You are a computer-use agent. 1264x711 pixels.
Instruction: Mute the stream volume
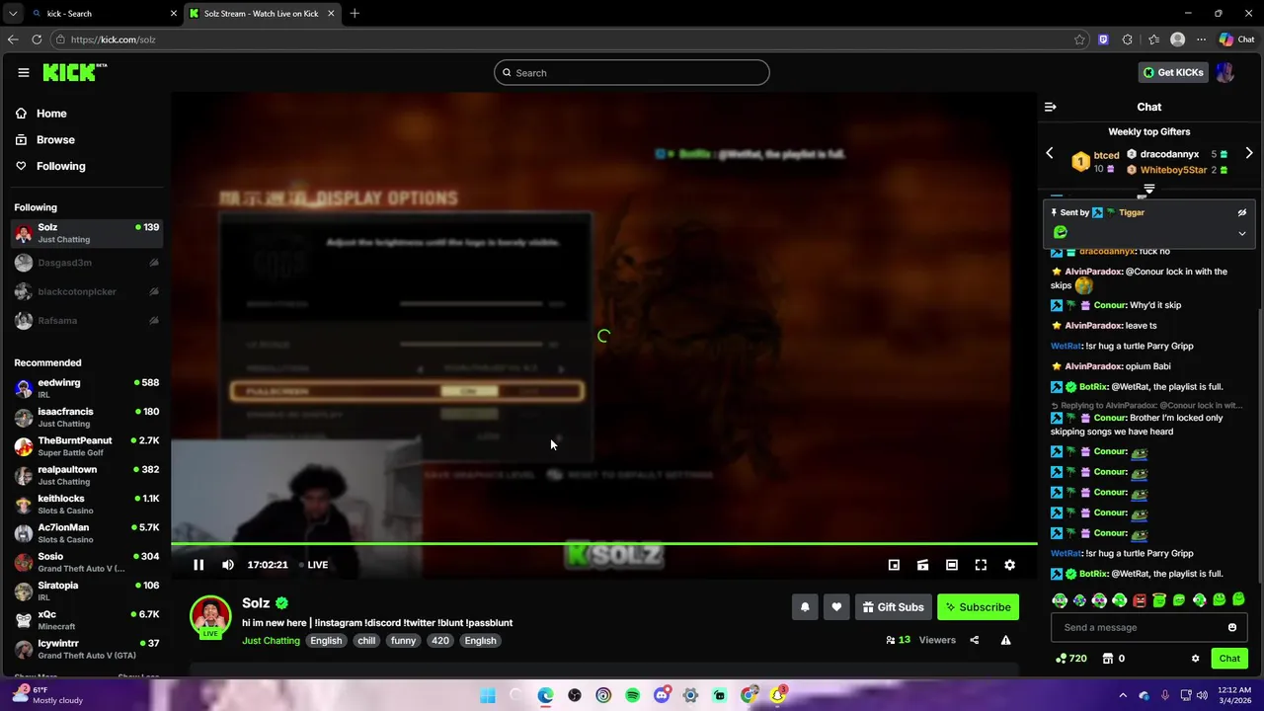coord(228,565)
